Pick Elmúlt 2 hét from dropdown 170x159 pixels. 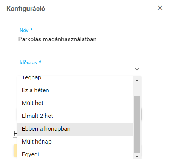75,116
